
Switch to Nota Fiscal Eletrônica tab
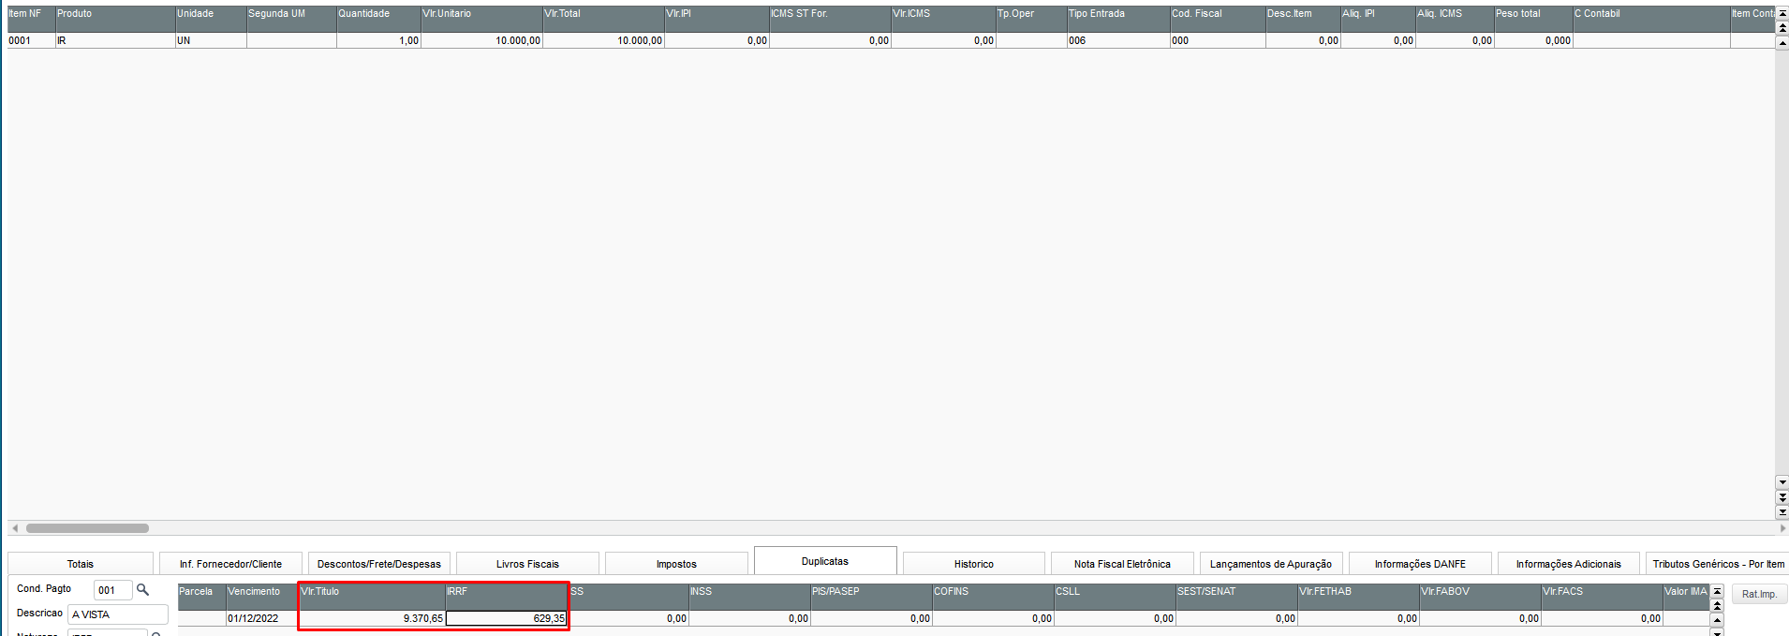point(1122,564)
